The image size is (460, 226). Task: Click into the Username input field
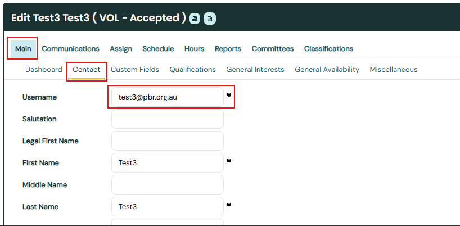[x=167, y=97]
